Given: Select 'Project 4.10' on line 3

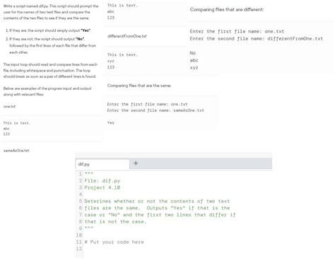Looking at the screenshot, I should coord(102,188).
